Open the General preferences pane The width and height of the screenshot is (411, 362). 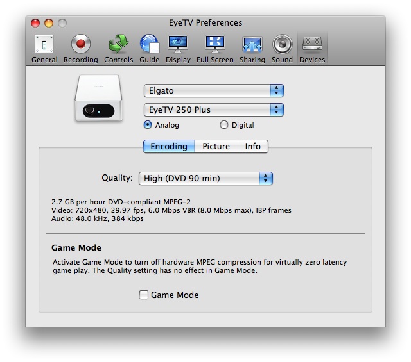pyautogui.click(x=44, y=49)
